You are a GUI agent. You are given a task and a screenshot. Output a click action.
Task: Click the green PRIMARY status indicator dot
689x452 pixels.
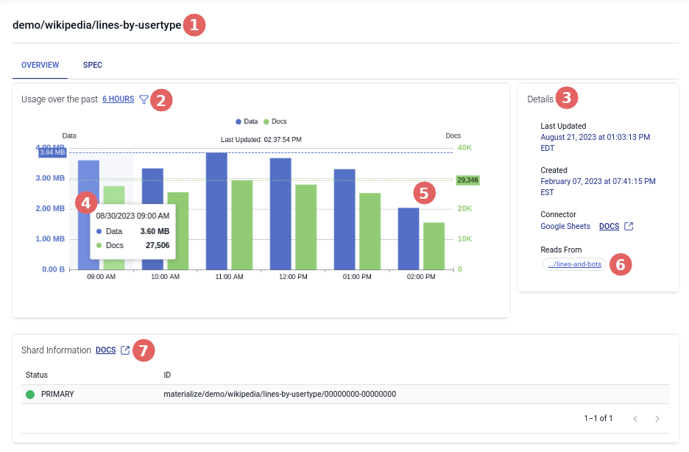30,395
